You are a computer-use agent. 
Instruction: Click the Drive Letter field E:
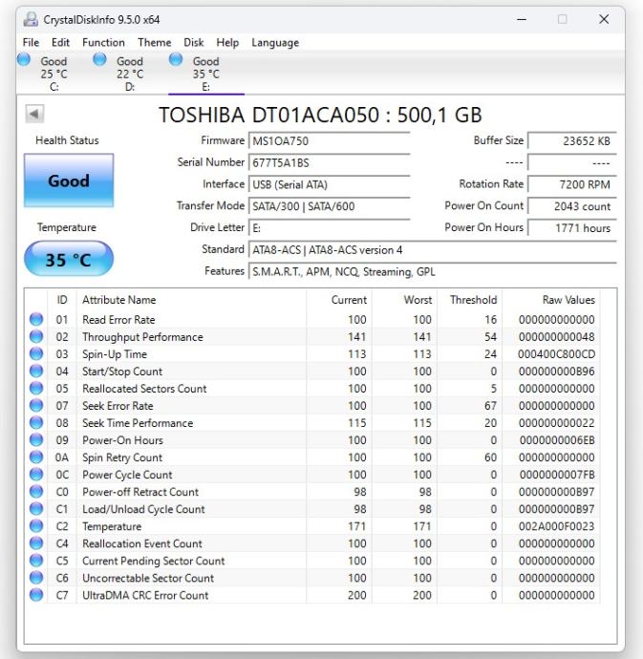point(330,228)
